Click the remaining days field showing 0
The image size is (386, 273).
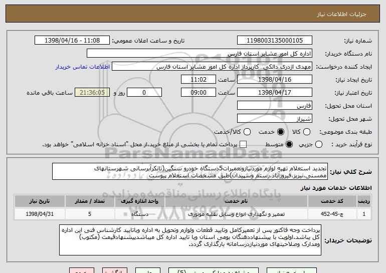pos(144,93)
